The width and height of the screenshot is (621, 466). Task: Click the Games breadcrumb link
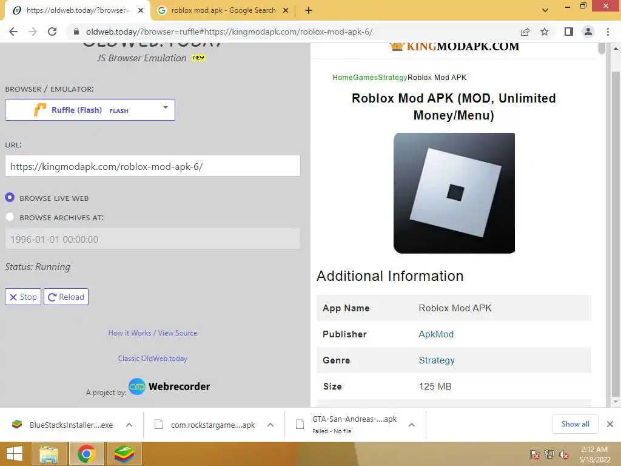365,78
